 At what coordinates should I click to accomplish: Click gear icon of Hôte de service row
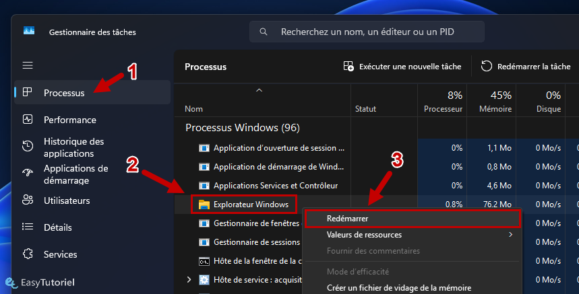click(x=204, y=280)
